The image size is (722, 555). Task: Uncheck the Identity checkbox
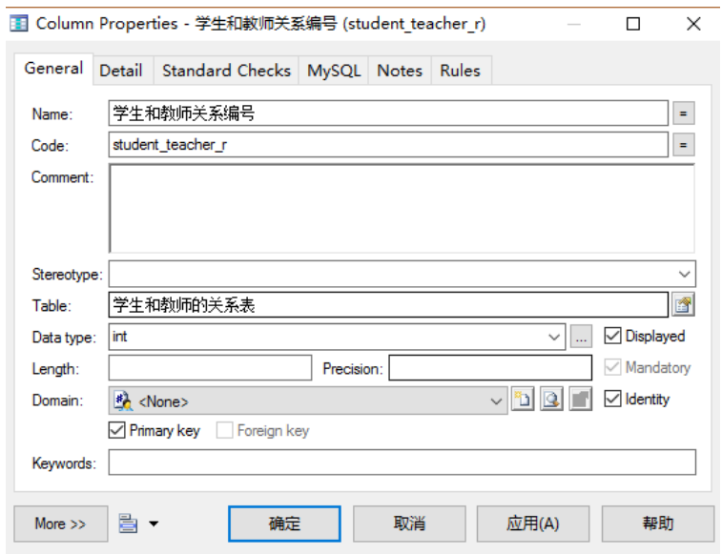coord(613,400)
